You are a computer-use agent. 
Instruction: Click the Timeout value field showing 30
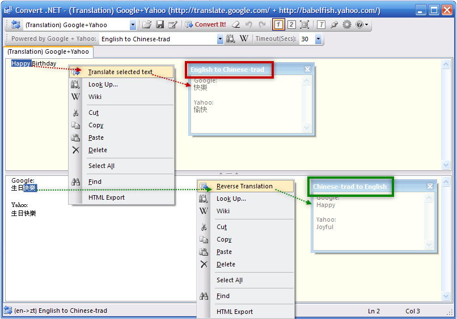pyautogui.click(x=307, y=39)
